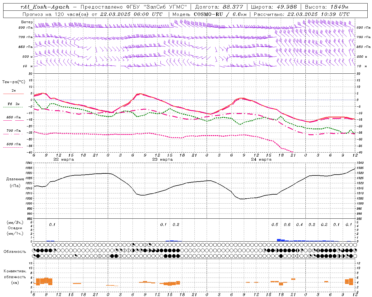Click the (мм/3ч.) precipitation unit label
Screen dimensions: 372x297
pyautogui.click(x=15, y=222)
